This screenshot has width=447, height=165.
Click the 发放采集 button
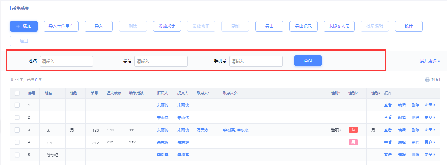pos(167,26)
